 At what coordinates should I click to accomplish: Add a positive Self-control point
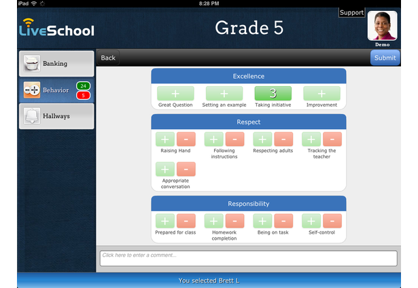(x=311, y=221)
